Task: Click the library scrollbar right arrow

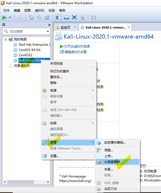Action: pyautogui.click(x=48, y=182)
